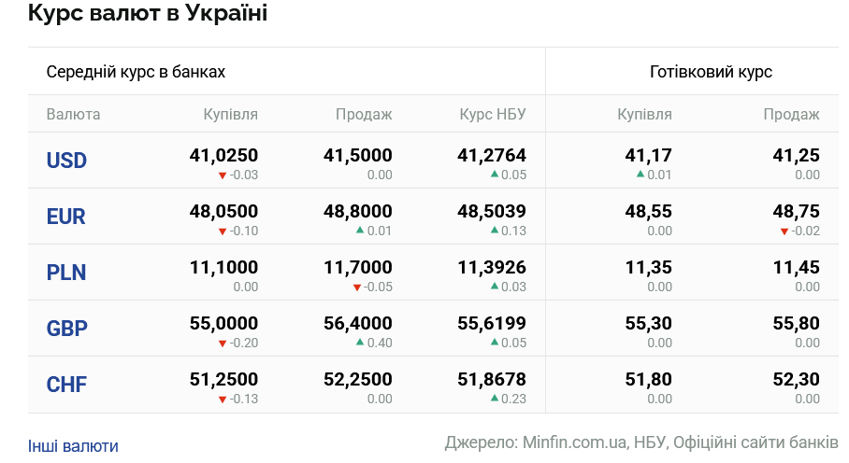Click the "Курс НБУ" column header
The image size is (849, 463).
click(493, 115)
